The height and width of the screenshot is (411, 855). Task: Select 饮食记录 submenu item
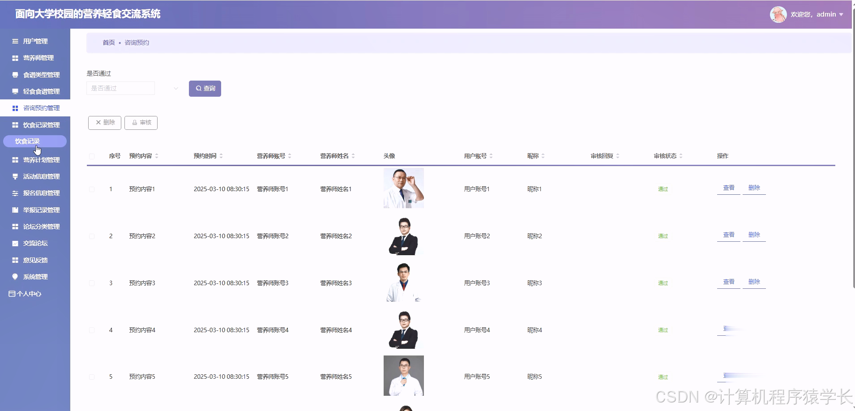point(35,141)
